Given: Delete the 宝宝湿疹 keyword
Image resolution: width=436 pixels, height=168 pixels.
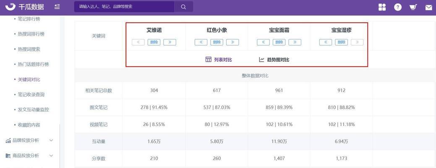Looking at the screenshot, I should pos(342,42).
